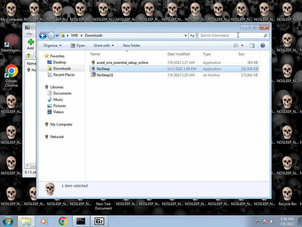Screen dimensions: 302x227
Task: Click the up-folder icon in 7-Zip
Action: [x=28, y=56]
